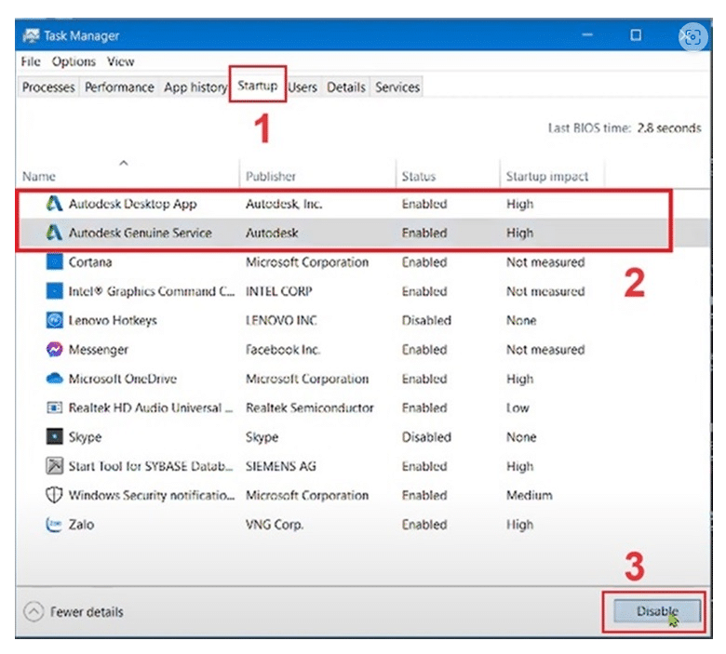Select the Cortana app icon

[x=54, y=262]
